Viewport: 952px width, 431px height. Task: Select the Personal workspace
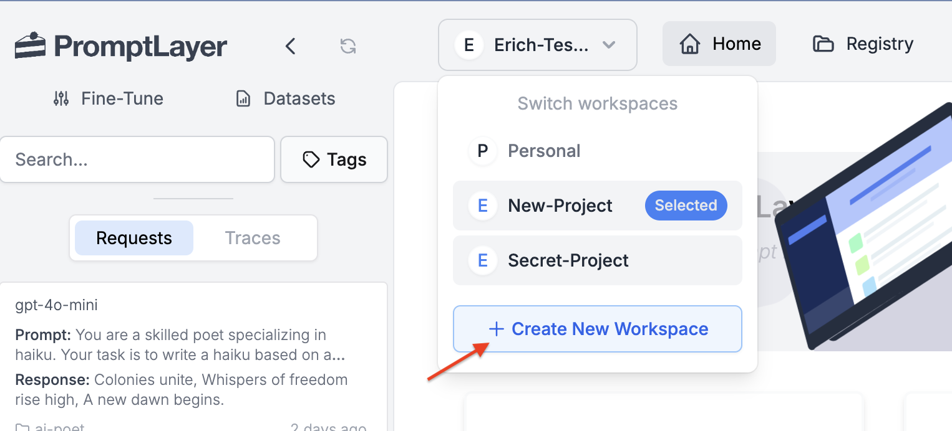click(x=598, y=151)
